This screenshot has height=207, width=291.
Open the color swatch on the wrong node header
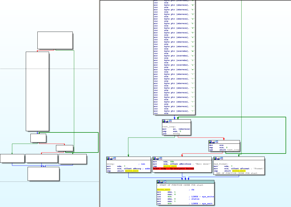point(108,158)
